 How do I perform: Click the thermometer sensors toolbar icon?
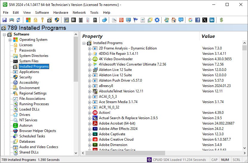88,20
